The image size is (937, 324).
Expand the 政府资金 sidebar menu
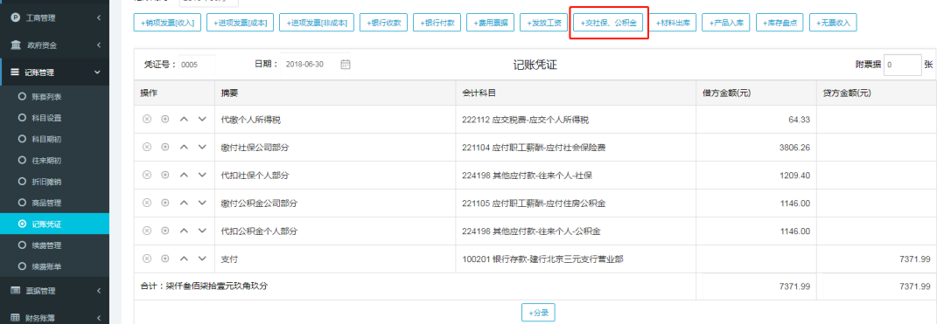tap(54, 45)
